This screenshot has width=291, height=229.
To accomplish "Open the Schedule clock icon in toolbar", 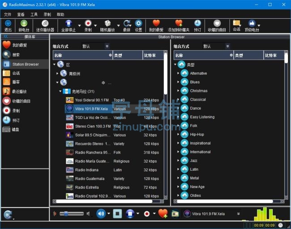I will 197,23.
